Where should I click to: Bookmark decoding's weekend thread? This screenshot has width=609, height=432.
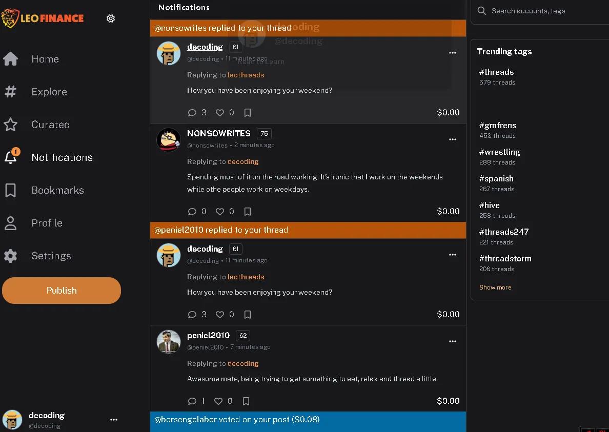(248, 113)
